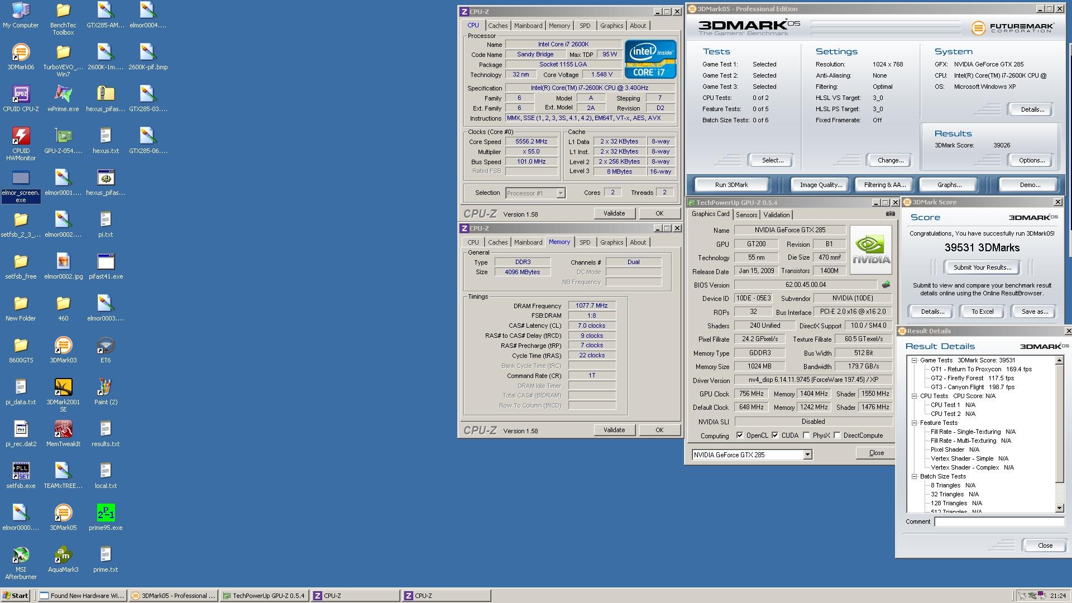Open AquaMark3 desktop icon
The height and width of the screenshot is (603, 1072).
63,559
